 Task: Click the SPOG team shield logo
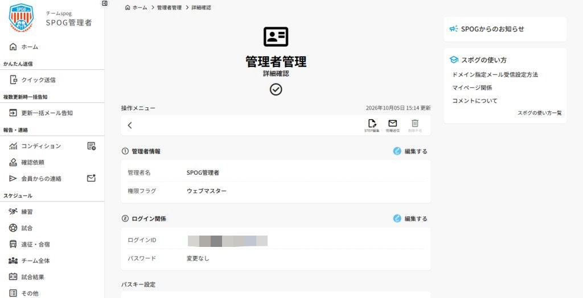click(x=21, y=18)
